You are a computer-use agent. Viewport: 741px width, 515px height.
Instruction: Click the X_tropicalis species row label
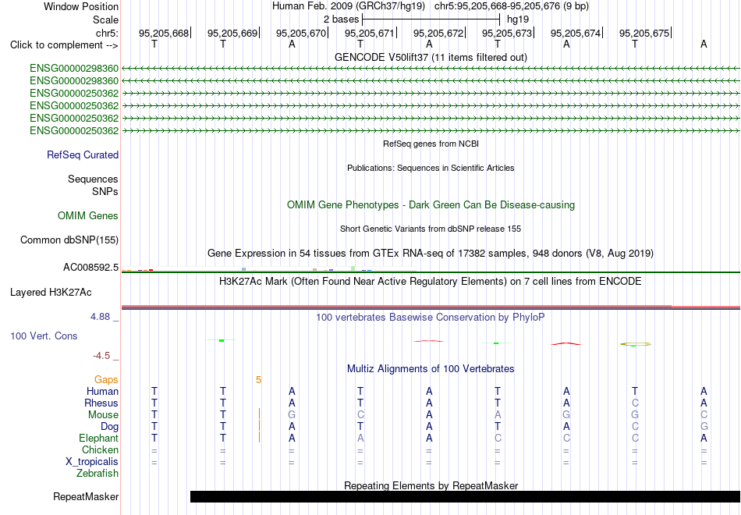[92, 462]
